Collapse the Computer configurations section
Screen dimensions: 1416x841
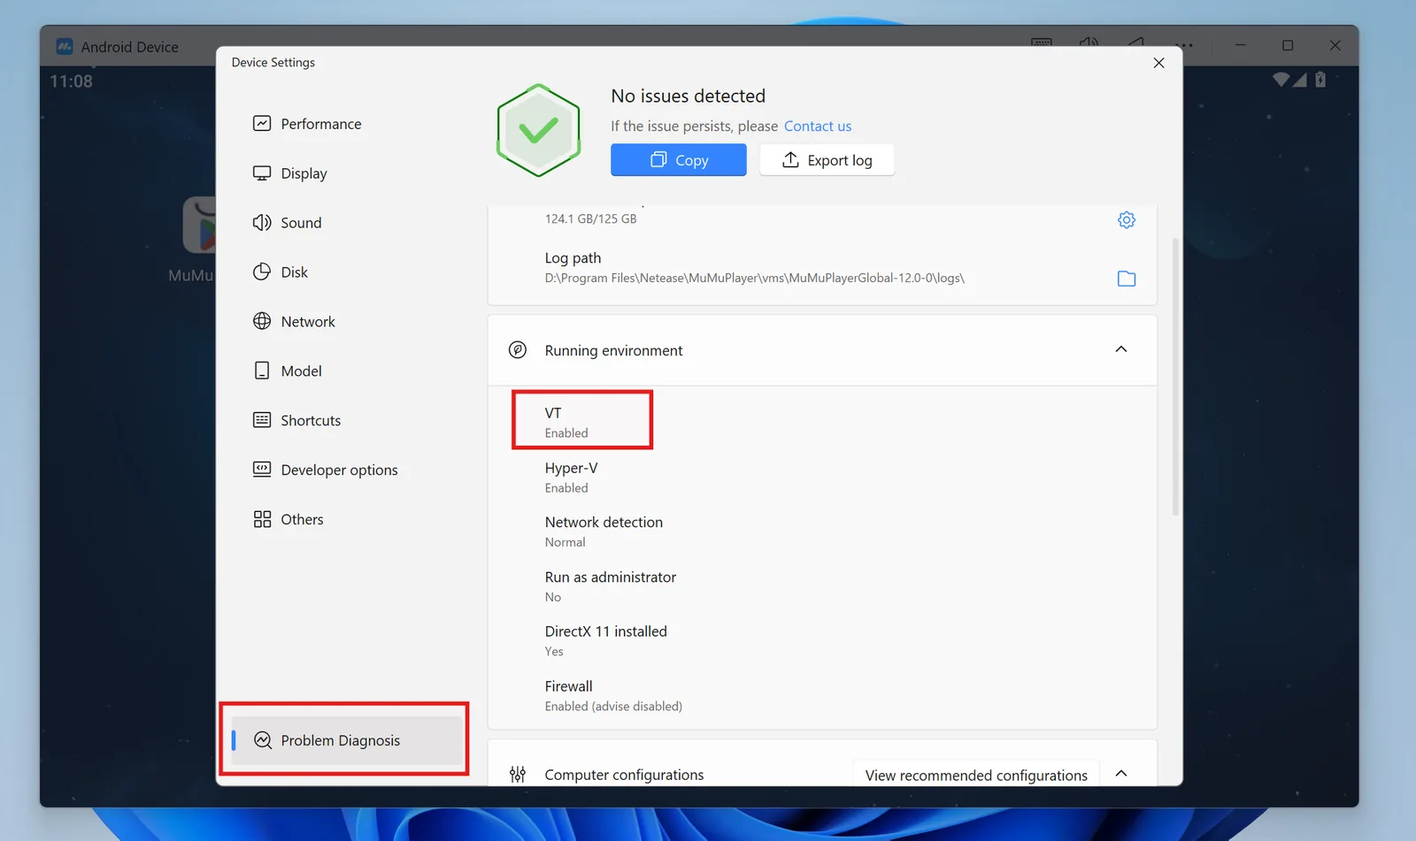[x=1120, y=774]
